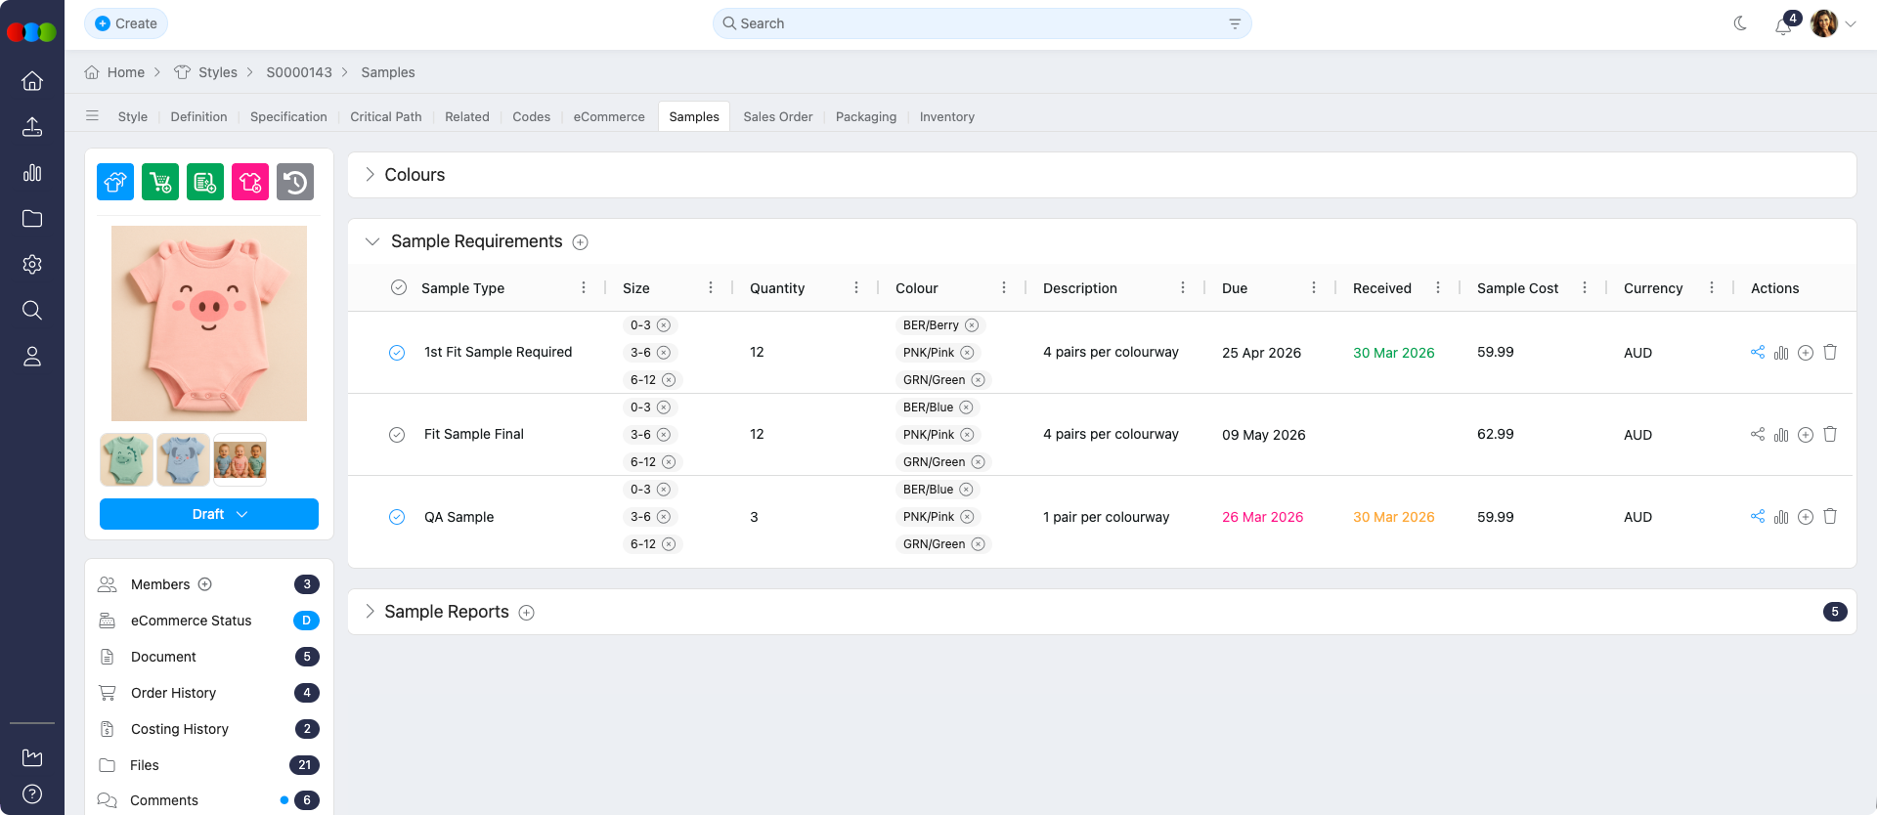Open user avatar account dropdown
This screenshot has width=1877, height=815.
coord(1834,23)
